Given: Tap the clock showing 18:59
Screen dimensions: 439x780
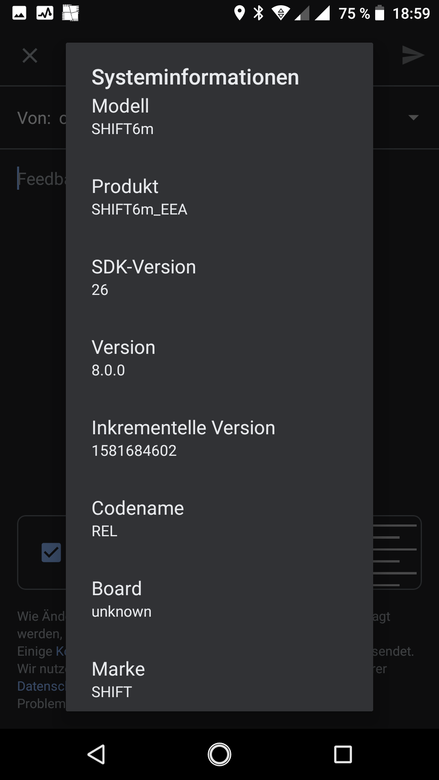Looking at the screenshot, I should click(x=411, y=13).
